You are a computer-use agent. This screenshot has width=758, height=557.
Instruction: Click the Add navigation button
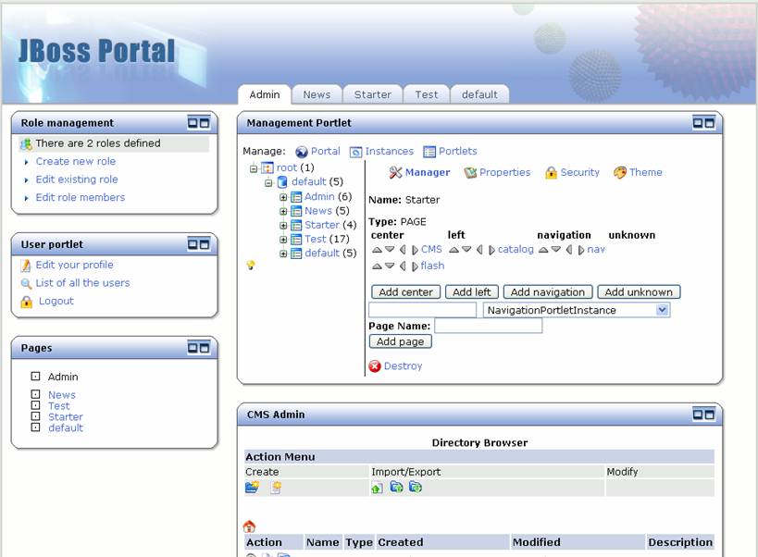548,292
